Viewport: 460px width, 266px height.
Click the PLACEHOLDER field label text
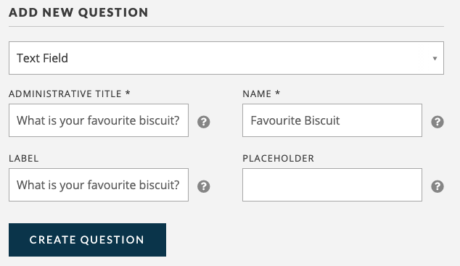click(278, 158)
